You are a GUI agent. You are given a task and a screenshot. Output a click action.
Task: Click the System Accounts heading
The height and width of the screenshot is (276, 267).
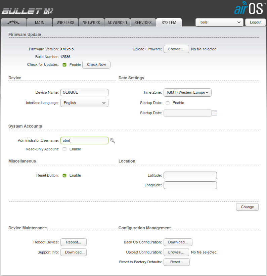[x=25, y=126]
